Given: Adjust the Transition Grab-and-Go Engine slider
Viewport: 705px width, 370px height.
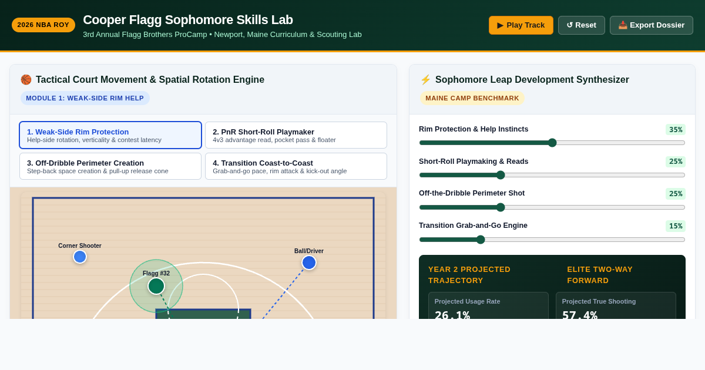Looking at the screenshot, I should [x=552, y=240].
